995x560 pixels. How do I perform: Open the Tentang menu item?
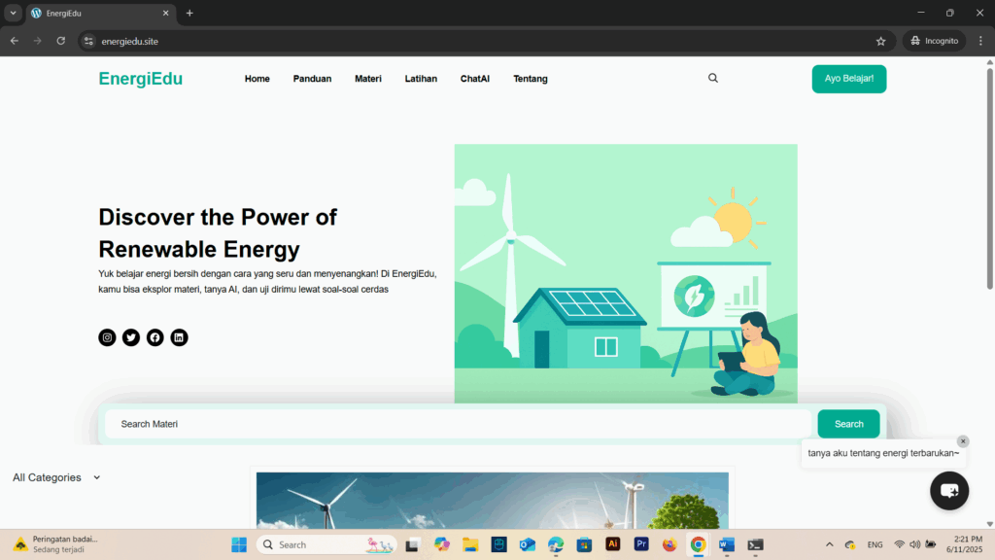coord(531,79)
